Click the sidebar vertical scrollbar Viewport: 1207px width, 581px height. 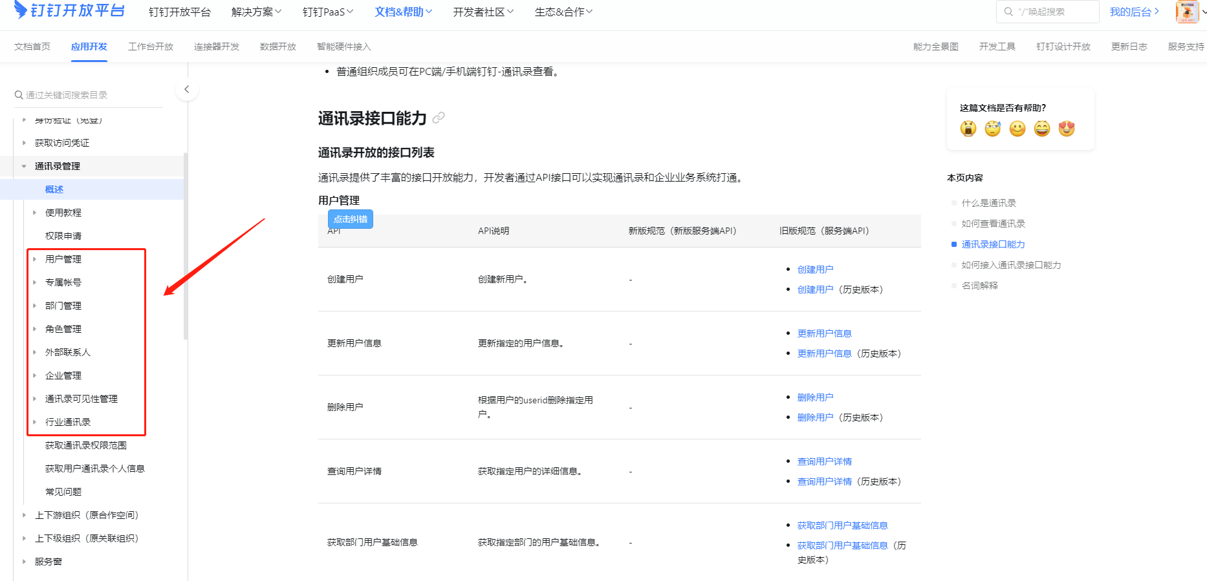click(186, 246)
